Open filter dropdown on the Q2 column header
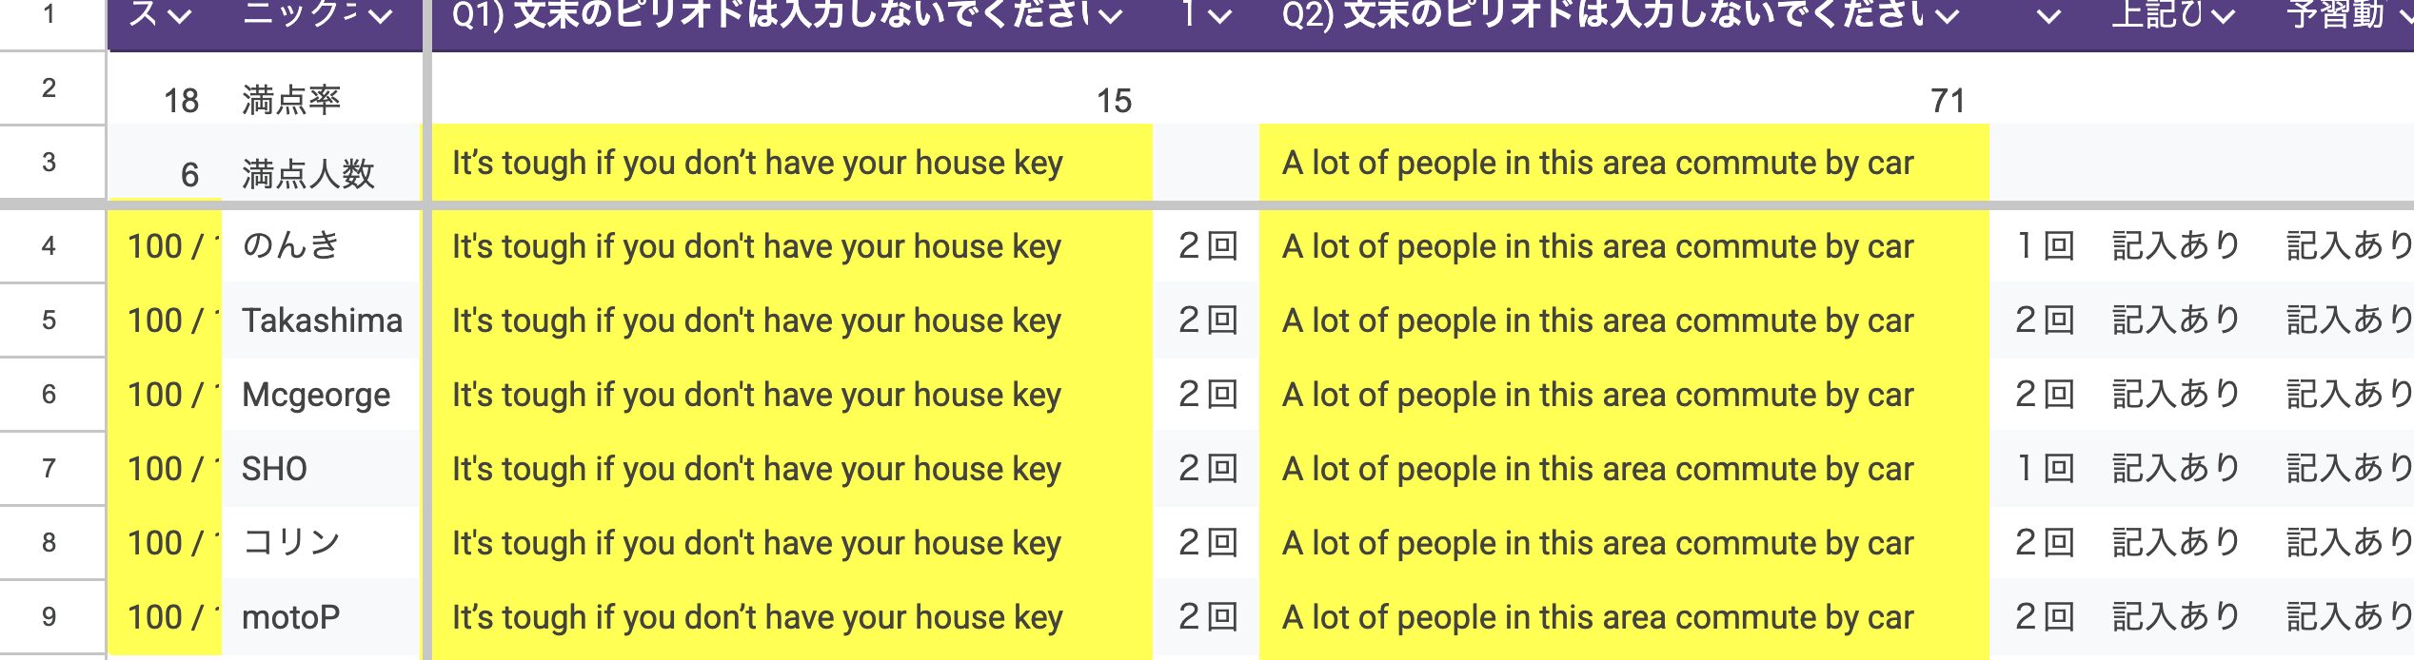Screen dimensions: 2414x660 1947,15
